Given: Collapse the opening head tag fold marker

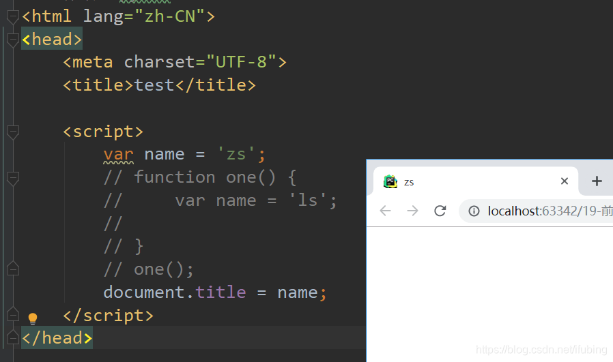Looking at the screenshot, I should (12, 40).
